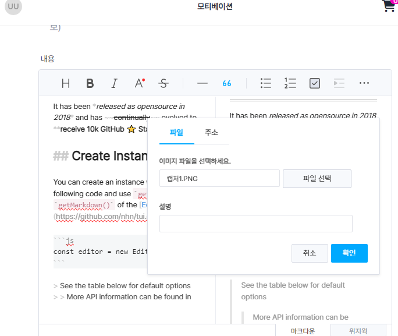Insert an unordered bullet list
This screenshot has width=398, height=336.
coord(266,83)
